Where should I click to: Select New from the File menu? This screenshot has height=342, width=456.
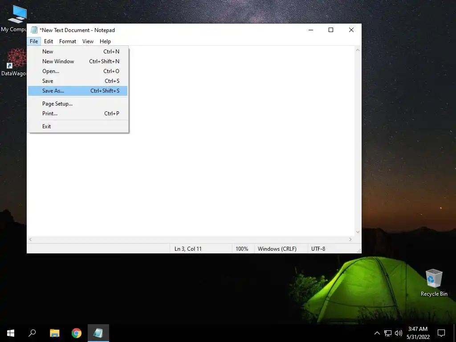77,52
